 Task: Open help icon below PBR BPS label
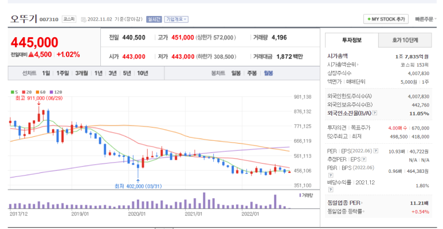[x=331, y=175]
